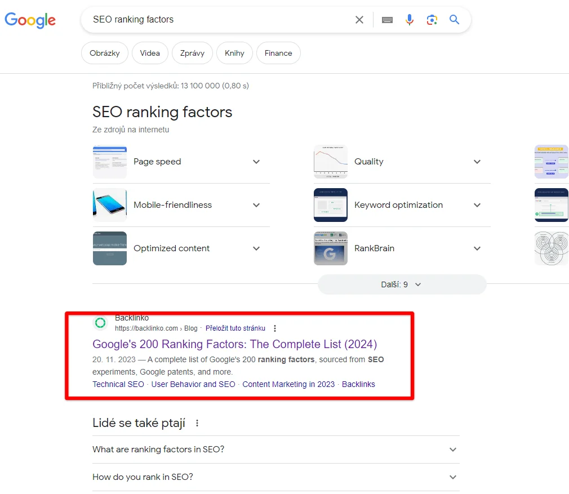This screenshot has height=494, width=569.
Task: Open the Page speed thumbnail
Action: [110, 162]
